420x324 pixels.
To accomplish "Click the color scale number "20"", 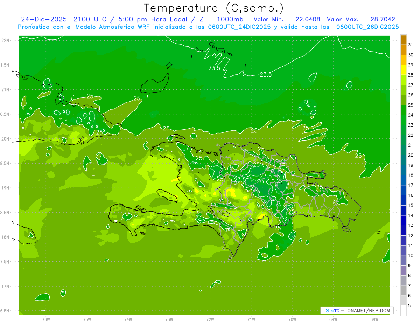I will pos(411,155).
